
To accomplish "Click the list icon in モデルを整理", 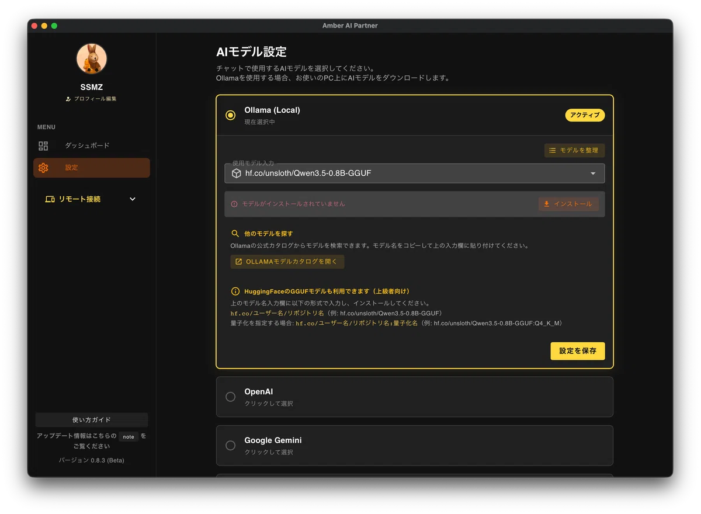I will (x=553, y=151).
